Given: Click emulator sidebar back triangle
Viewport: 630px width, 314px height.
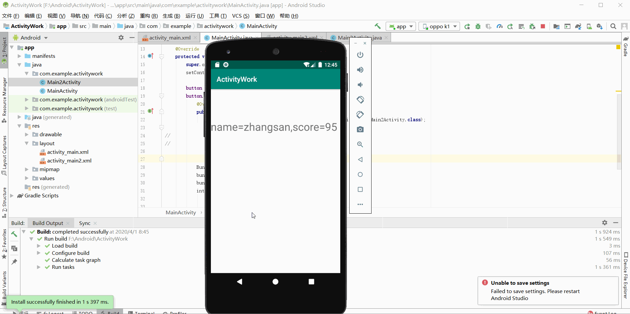Looking at the screenshot, I should pos(360,159).
